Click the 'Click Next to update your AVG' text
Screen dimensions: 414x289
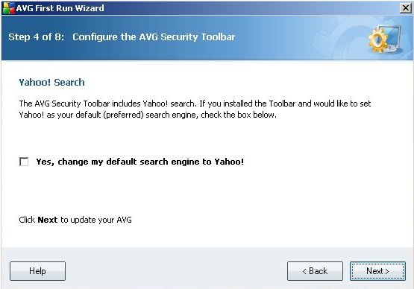coord(75,220)
